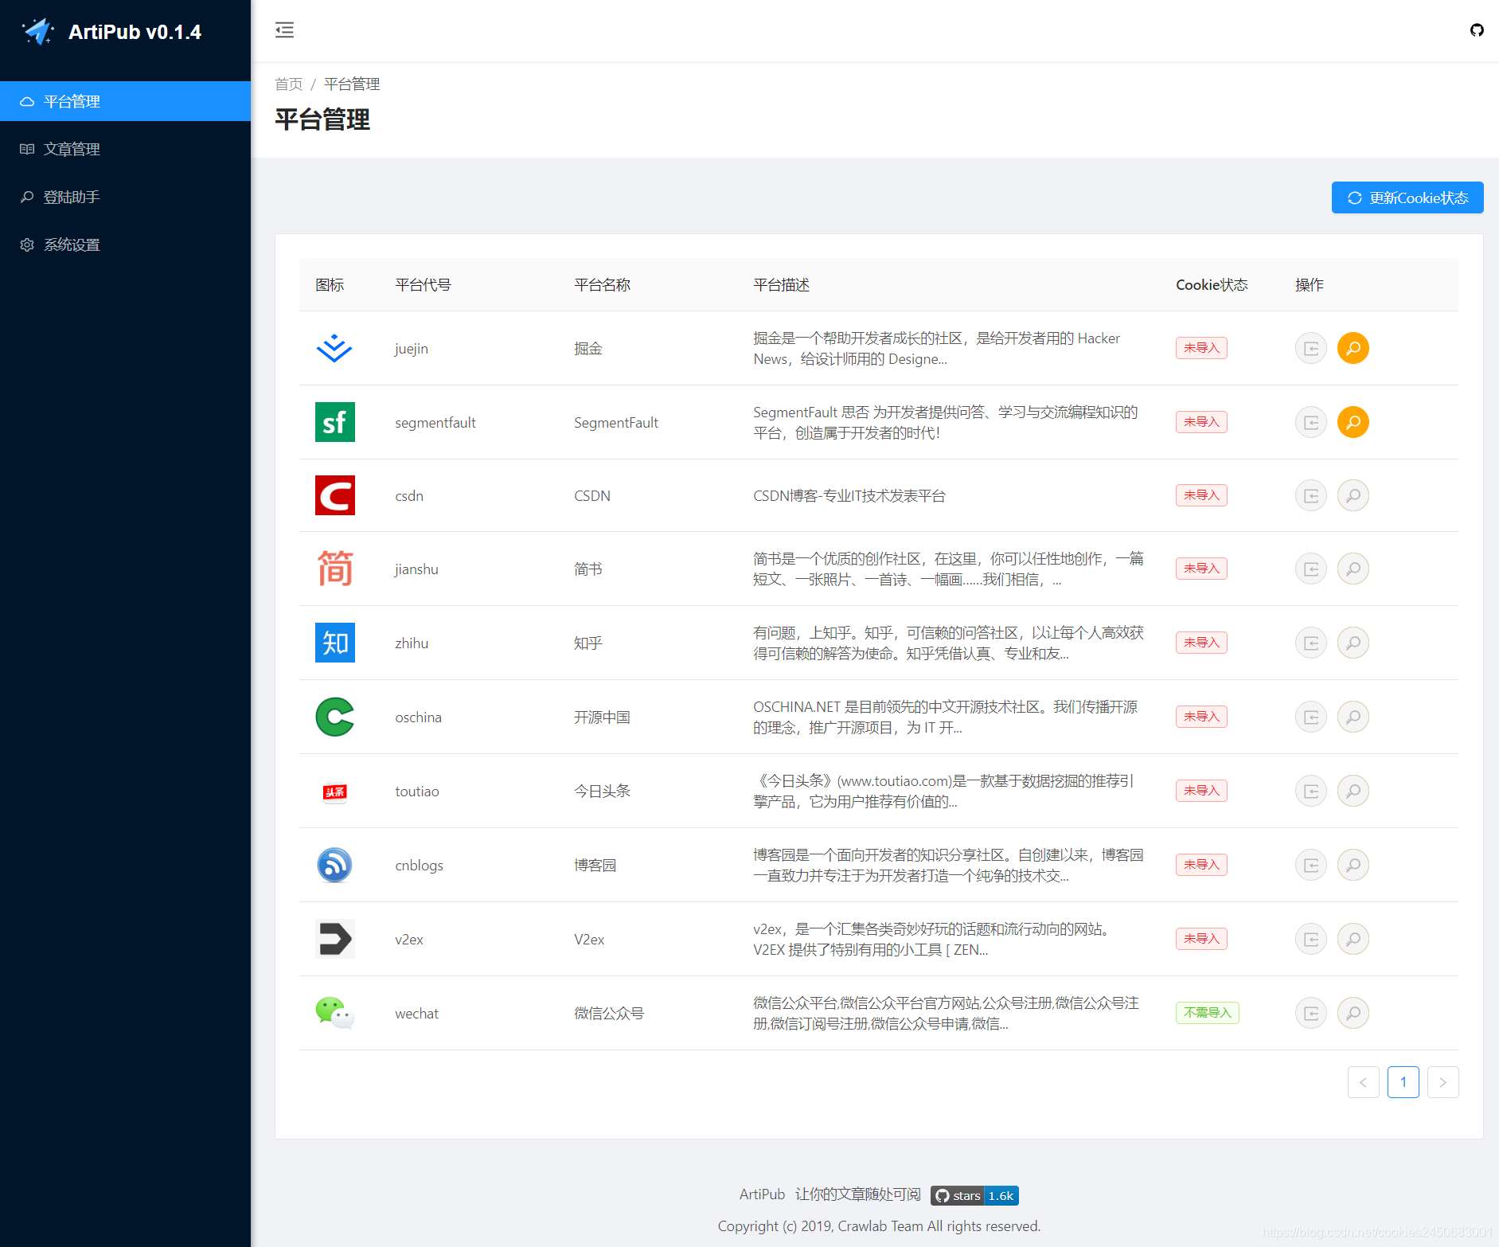Click the login import icon for juejin

[1311, 348]
